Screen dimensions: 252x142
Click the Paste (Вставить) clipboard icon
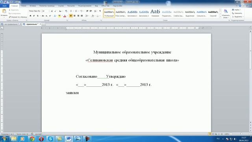click(x=4, y=11)
